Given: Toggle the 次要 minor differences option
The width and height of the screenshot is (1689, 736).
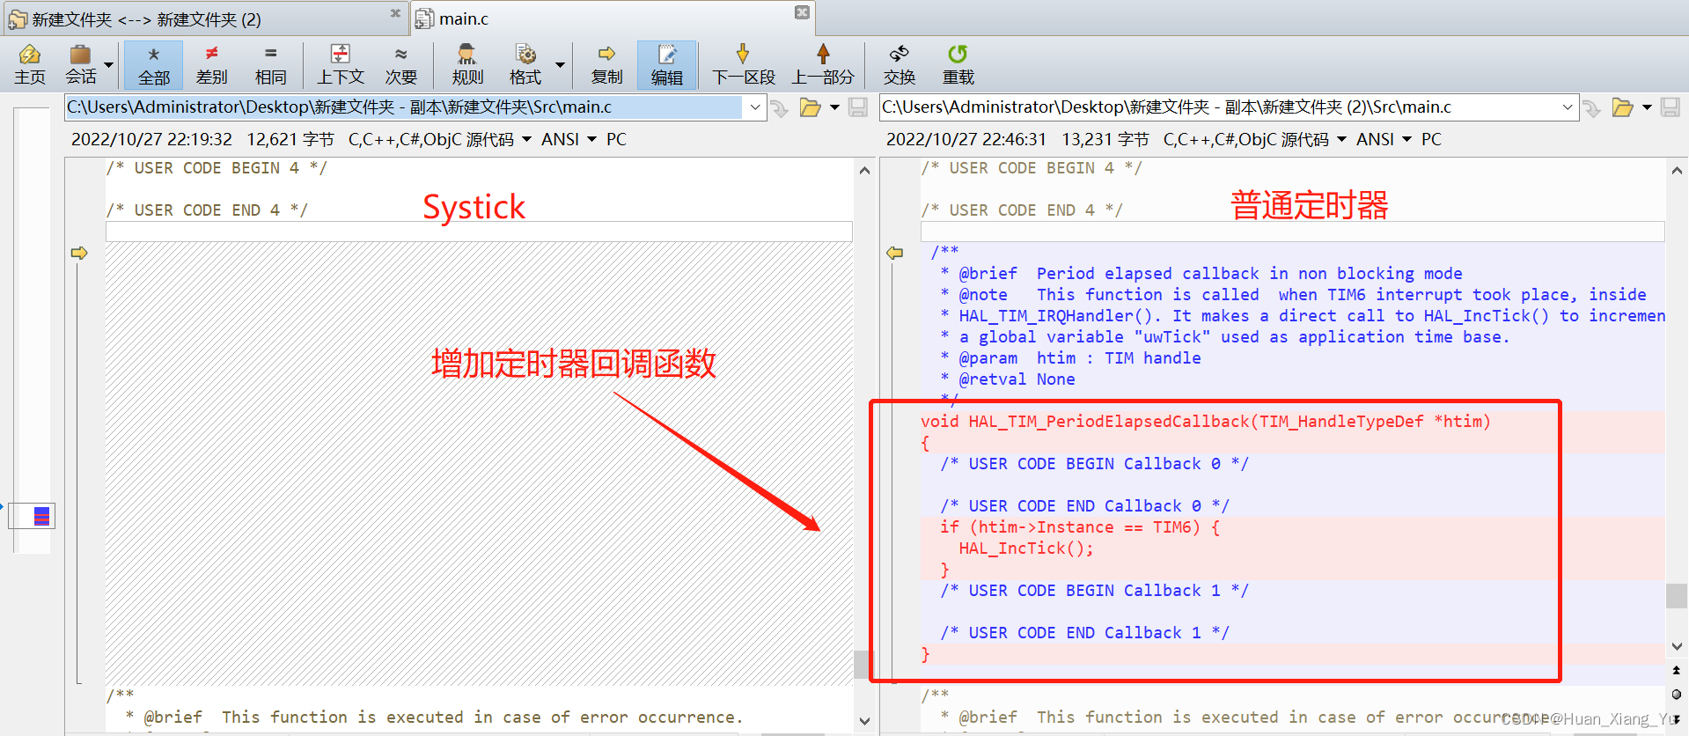Looking at the screenshot, I should (400, 65).
